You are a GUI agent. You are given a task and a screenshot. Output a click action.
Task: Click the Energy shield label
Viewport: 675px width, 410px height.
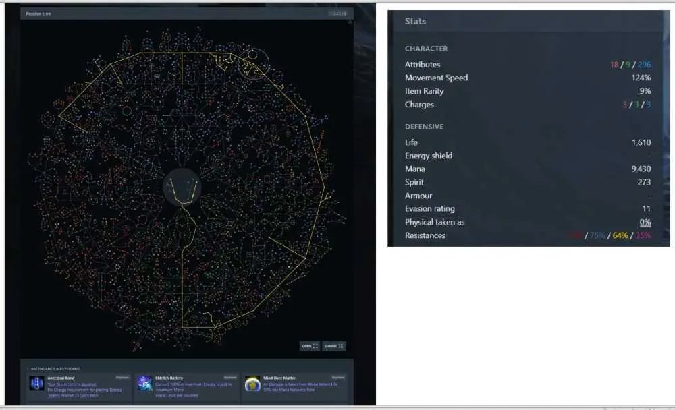point(429,156)
